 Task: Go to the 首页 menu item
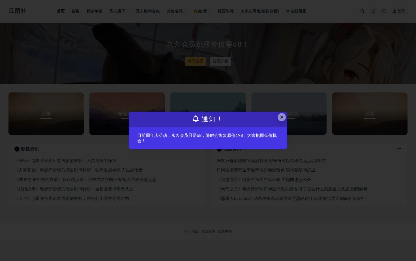[x=61, y=11]
